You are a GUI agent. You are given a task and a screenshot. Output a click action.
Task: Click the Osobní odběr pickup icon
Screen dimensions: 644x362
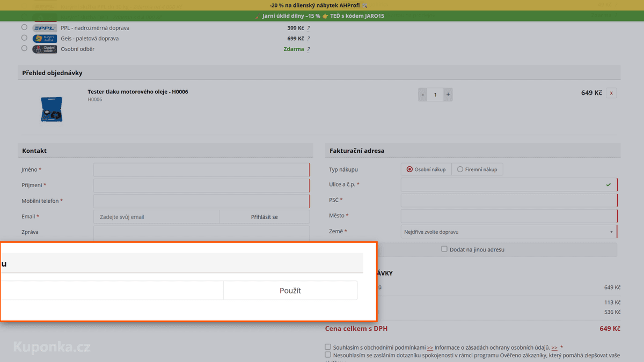pos(45,49)
